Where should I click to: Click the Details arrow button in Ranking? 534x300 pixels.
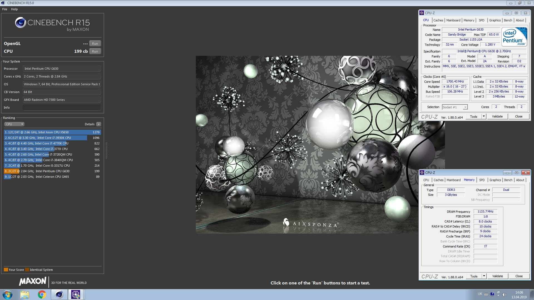pos(99,124)
